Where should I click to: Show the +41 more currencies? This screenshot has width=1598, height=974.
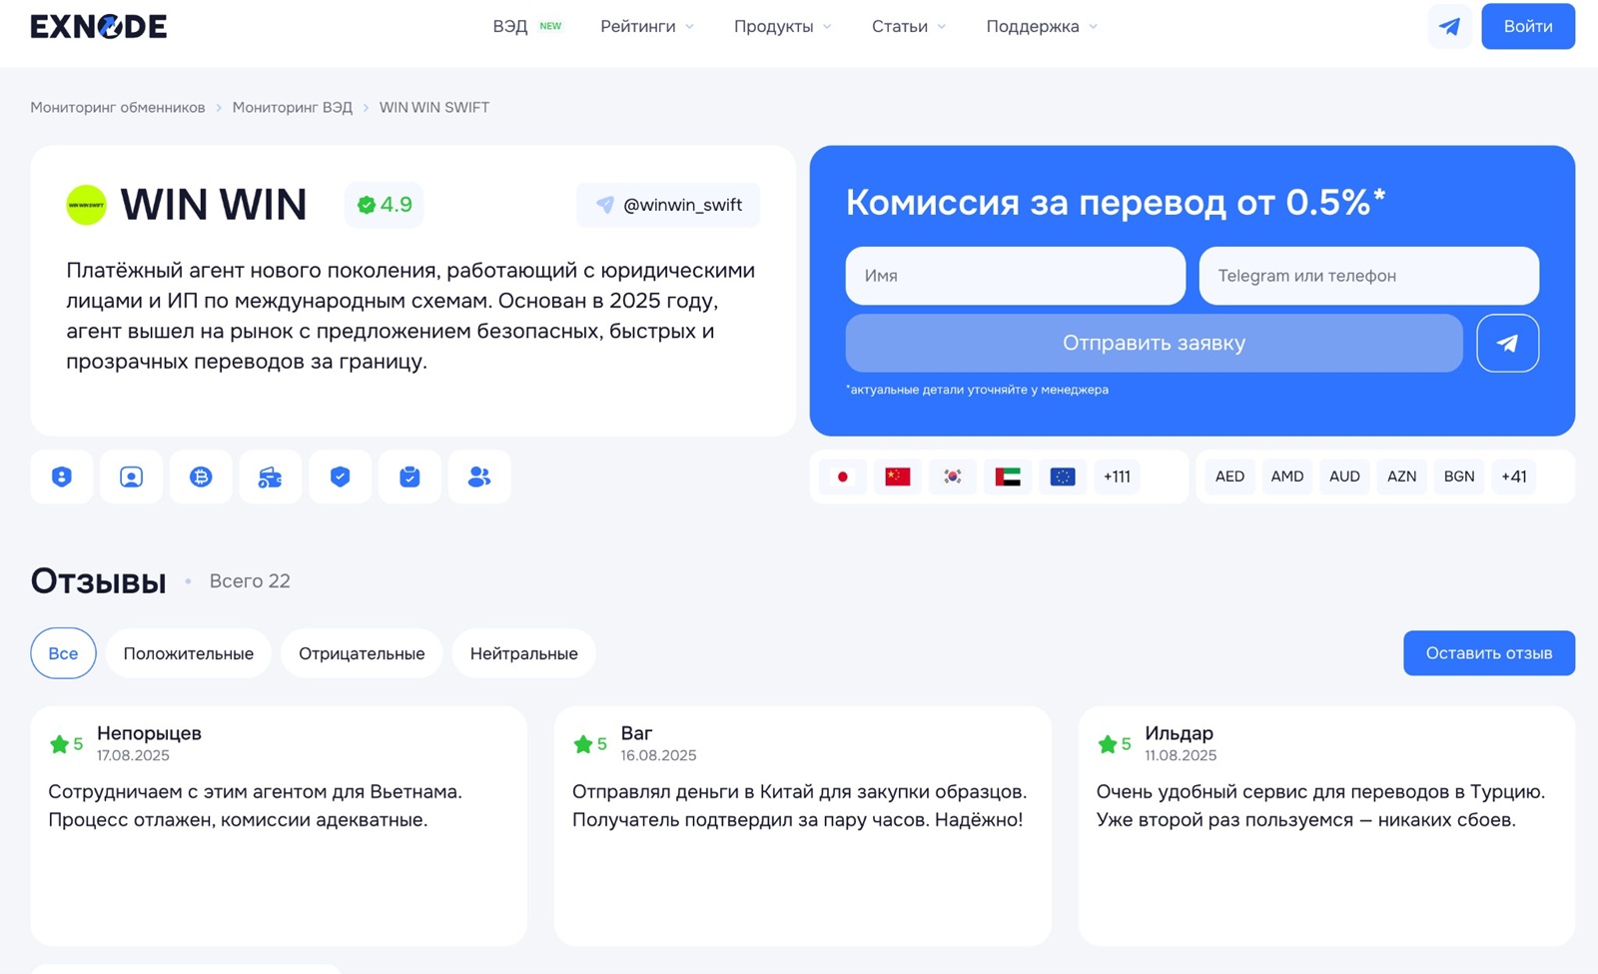pos(1514,477)
